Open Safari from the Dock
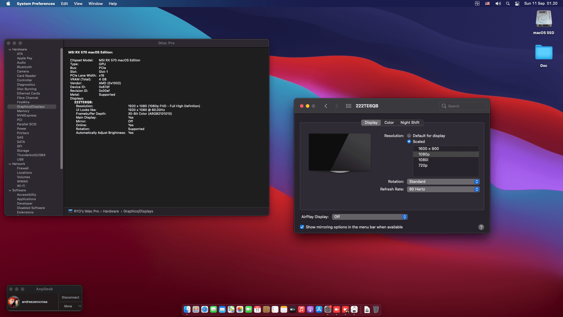 204,309
